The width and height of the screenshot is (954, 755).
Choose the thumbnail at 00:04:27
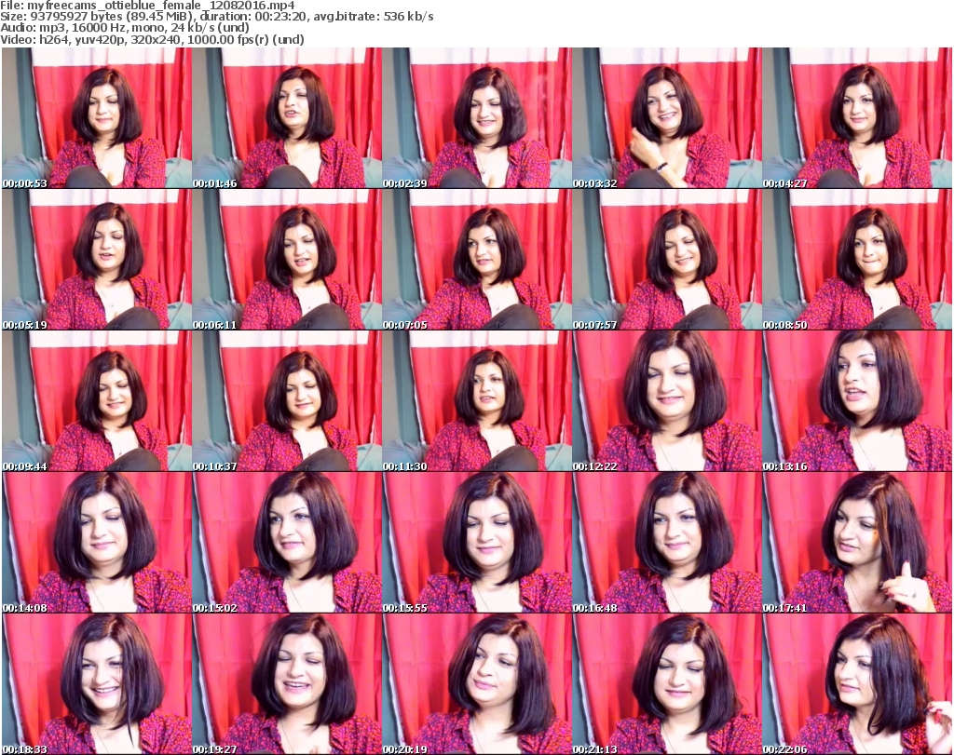[x=857, y=118]
